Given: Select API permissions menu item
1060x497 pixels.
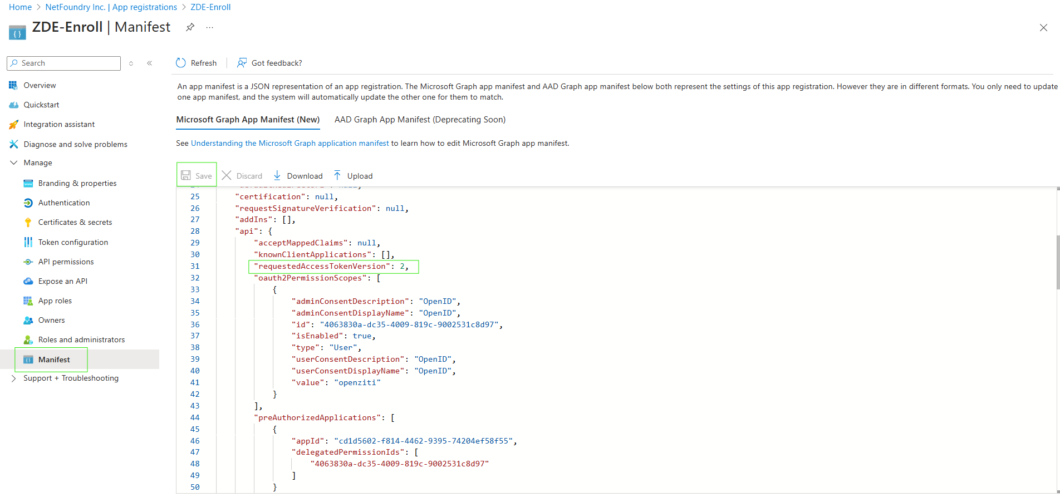Looking at the screenshot, I should click(66, 262).
